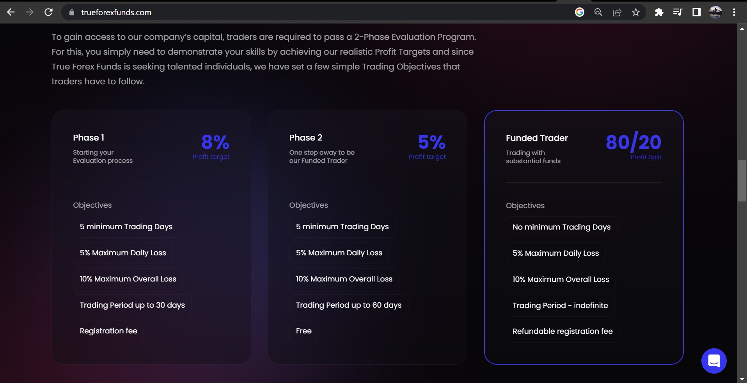Share this page using share icon
This screenshot has width=747, height=383.
point(617,12)
